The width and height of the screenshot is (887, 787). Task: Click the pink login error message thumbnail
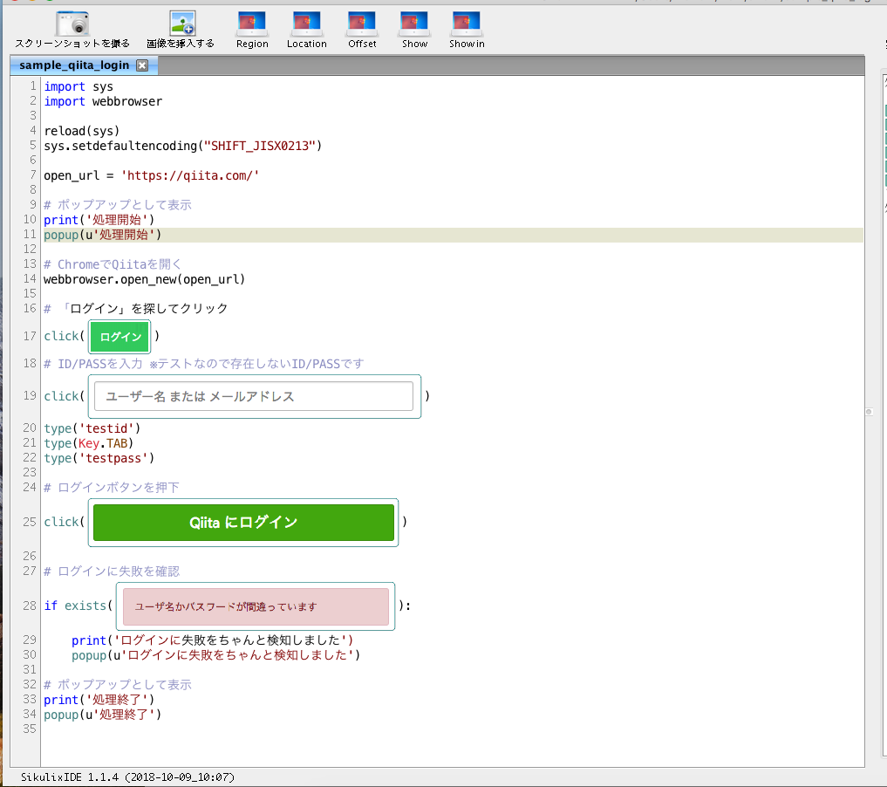(256, 606)
